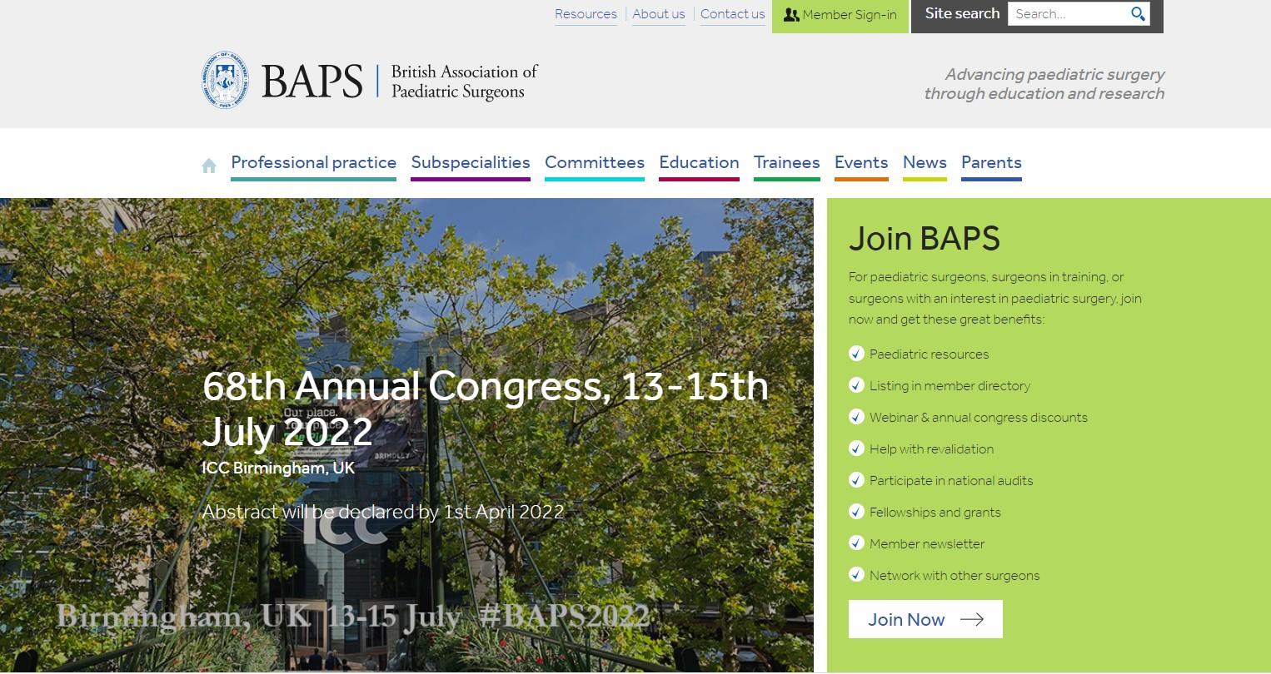Click the Resources link at top
Image resolution: width=1271 pixels, height=674 pixels.
pos(586,14)
